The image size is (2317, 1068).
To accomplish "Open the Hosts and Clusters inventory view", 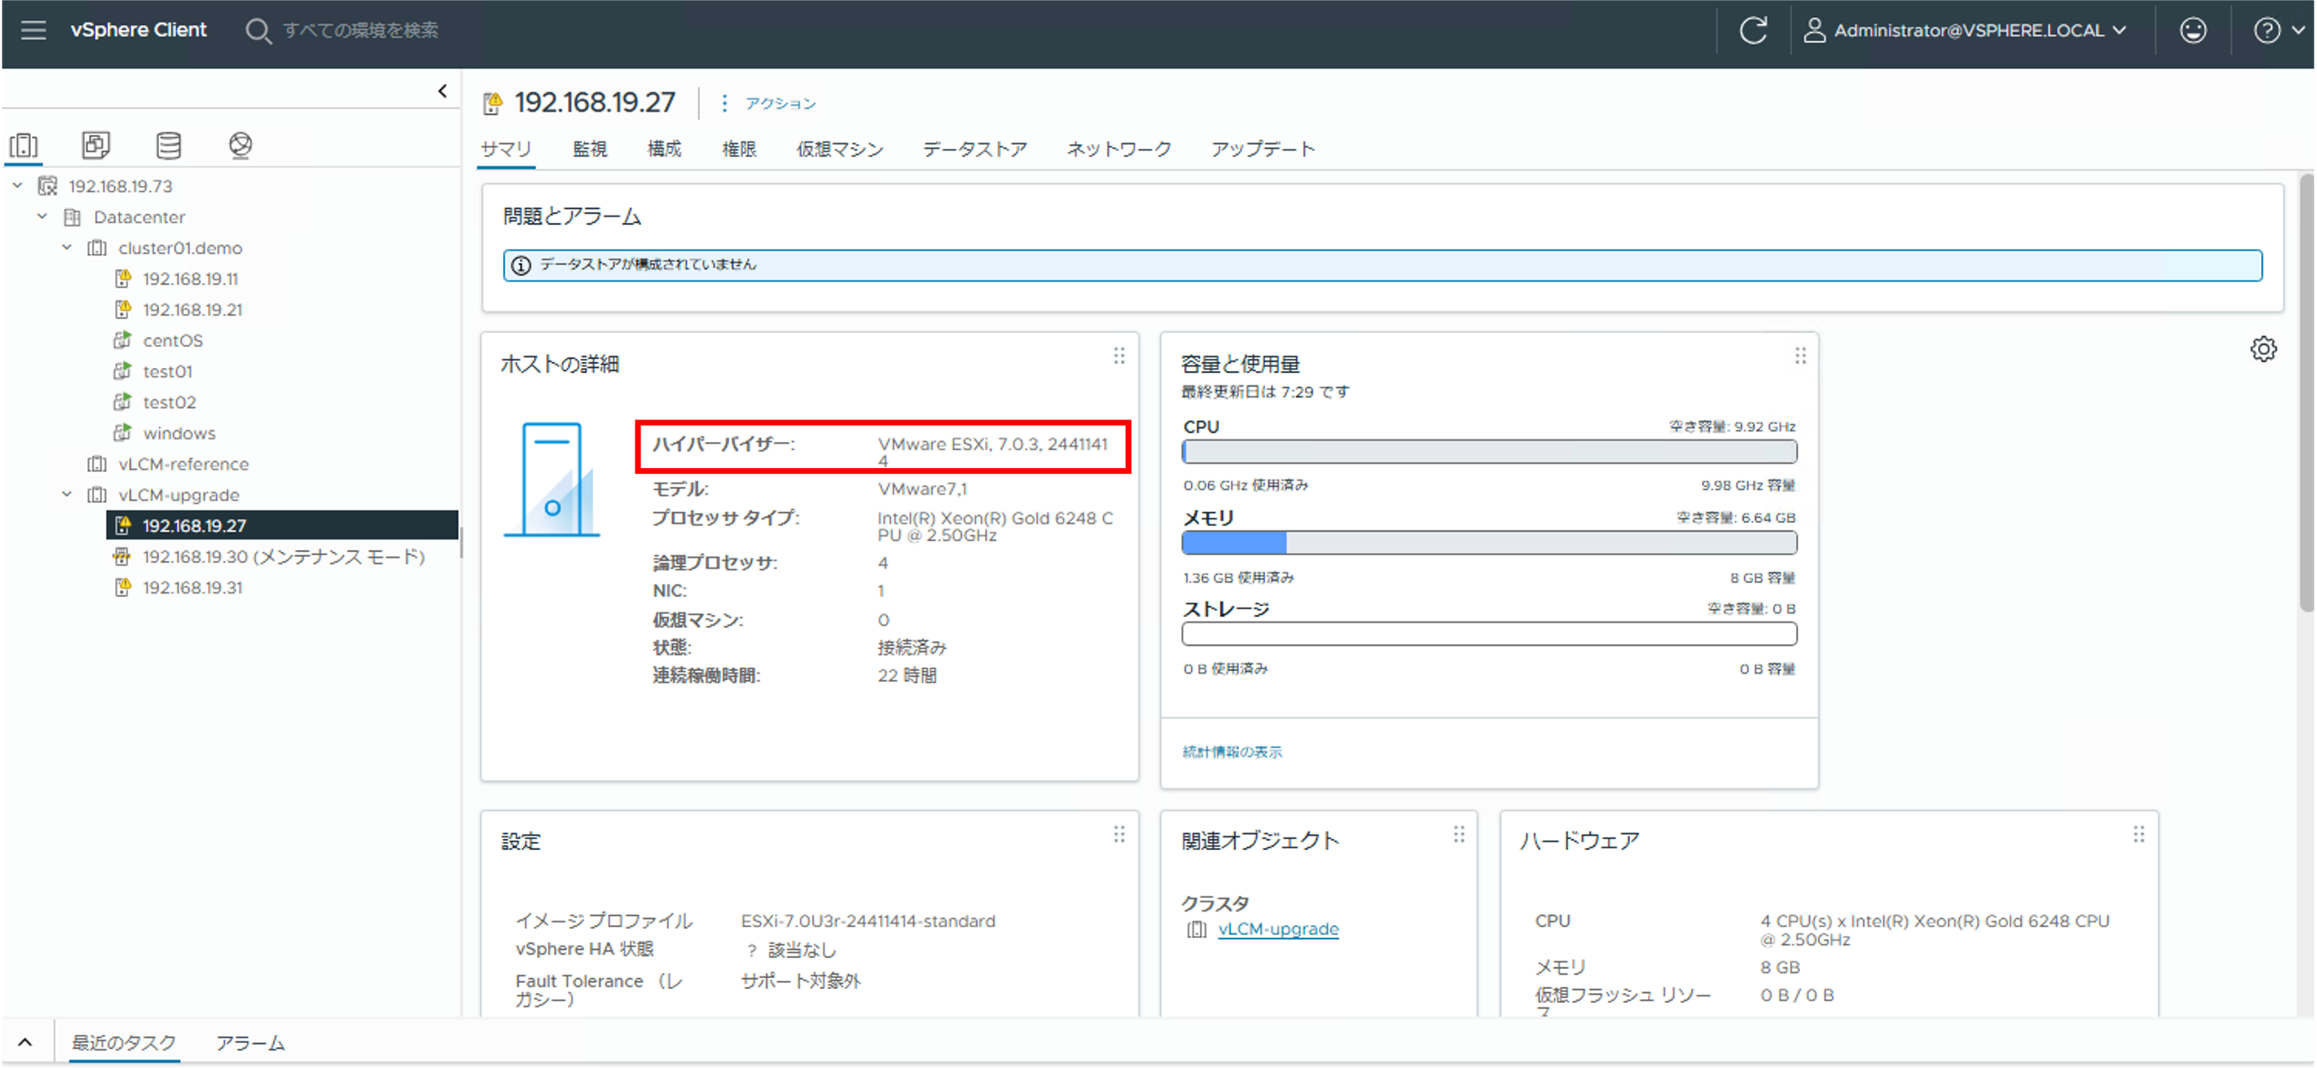I will pos(24,146).
